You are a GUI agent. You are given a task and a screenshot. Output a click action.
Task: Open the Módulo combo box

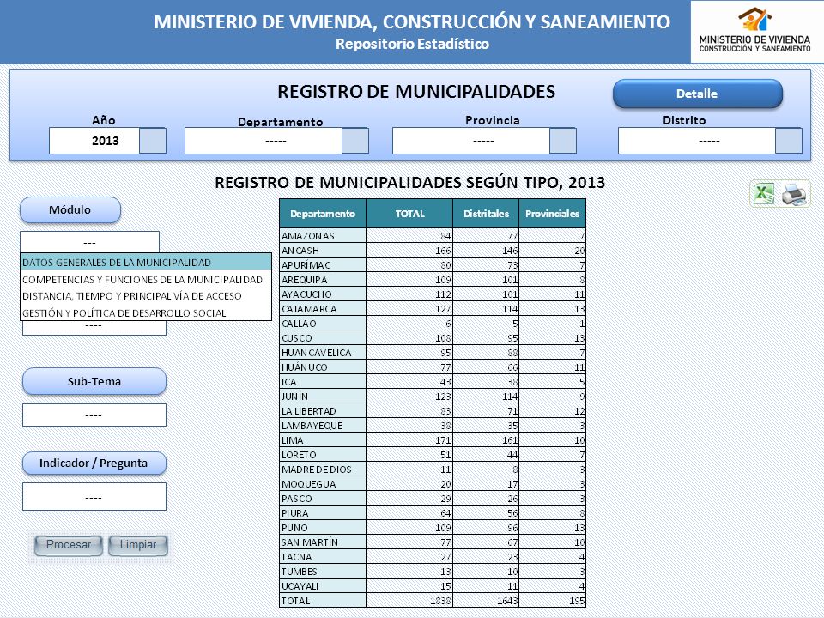[x=90, y=242]
